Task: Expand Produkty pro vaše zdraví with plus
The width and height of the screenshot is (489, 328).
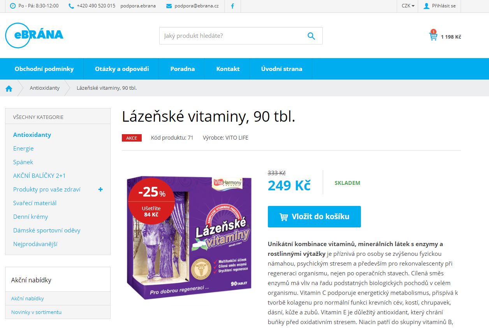Action: click(x=100, y=190)
